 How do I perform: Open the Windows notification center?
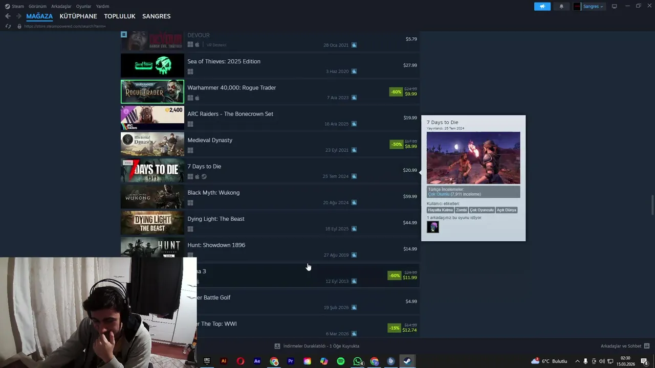(645, 361)
